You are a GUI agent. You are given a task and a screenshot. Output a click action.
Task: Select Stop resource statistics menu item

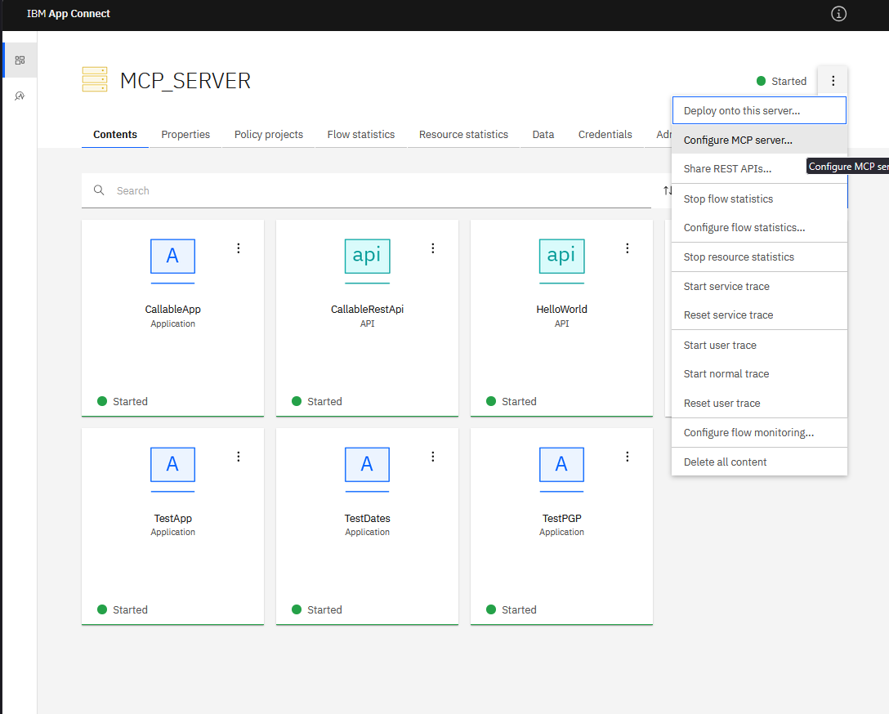coord(759,257)
